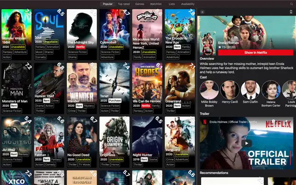This screenshot has height=185, width=296.
Task: Switch to the Top rated tab
Action: (124, 4)
